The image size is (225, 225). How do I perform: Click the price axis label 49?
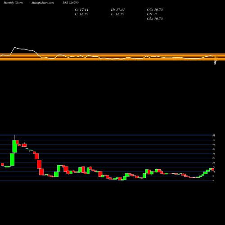tap(214, 140)
